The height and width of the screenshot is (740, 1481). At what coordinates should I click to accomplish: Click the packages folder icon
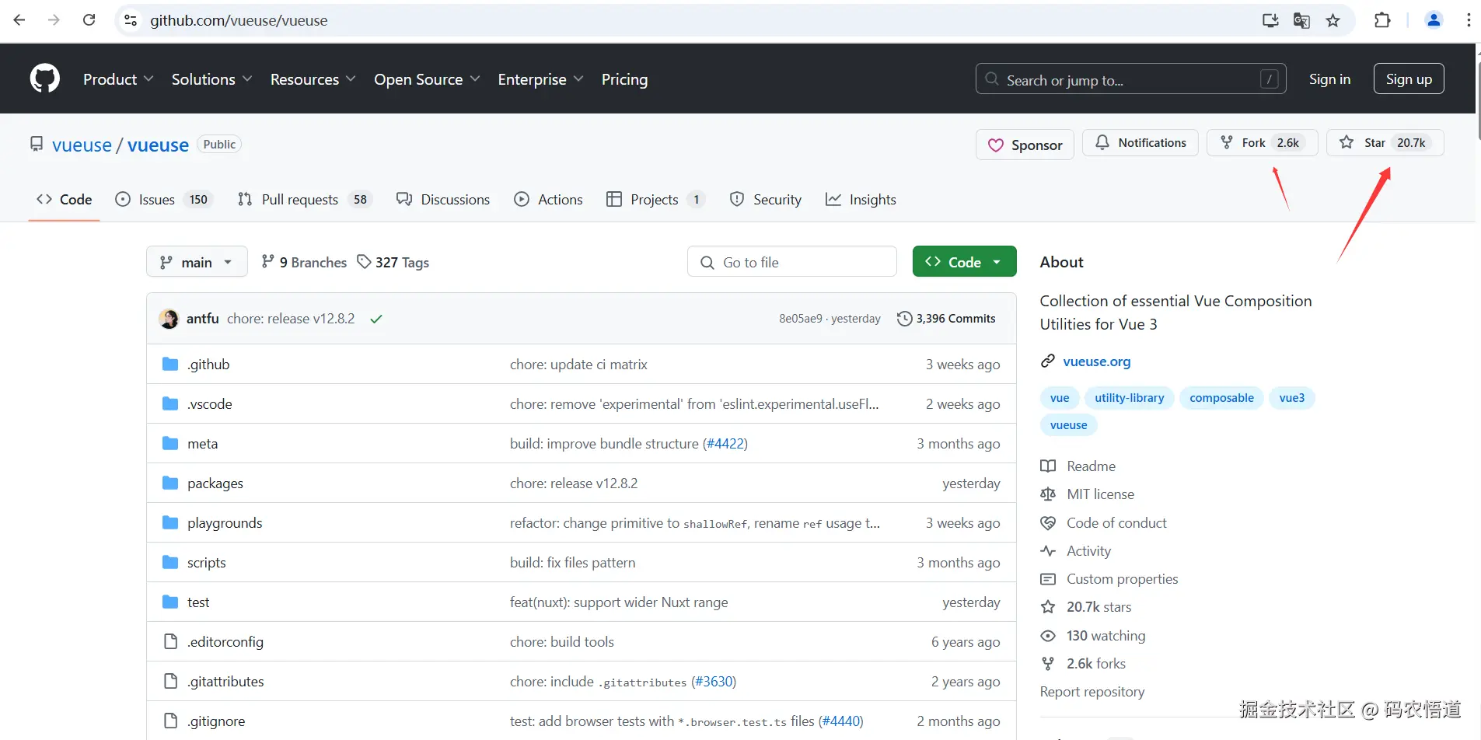pos(170,483)
